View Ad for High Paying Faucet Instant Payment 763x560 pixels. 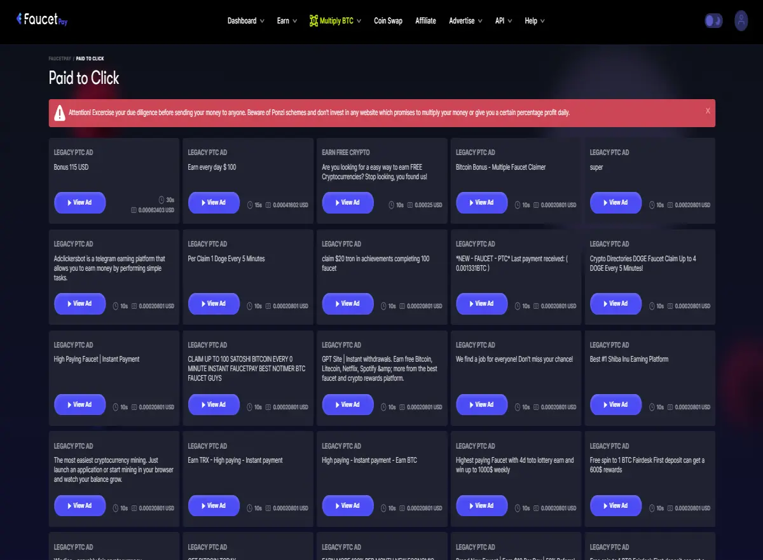pos(79,405)
